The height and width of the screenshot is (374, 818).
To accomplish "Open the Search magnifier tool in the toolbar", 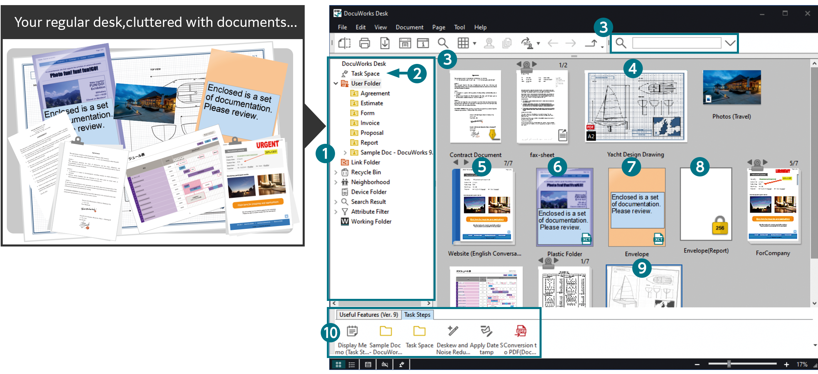I will point(443,43).
